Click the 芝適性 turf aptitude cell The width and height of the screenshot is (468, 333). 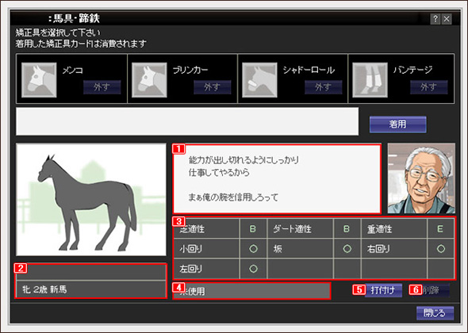[206, 228]
